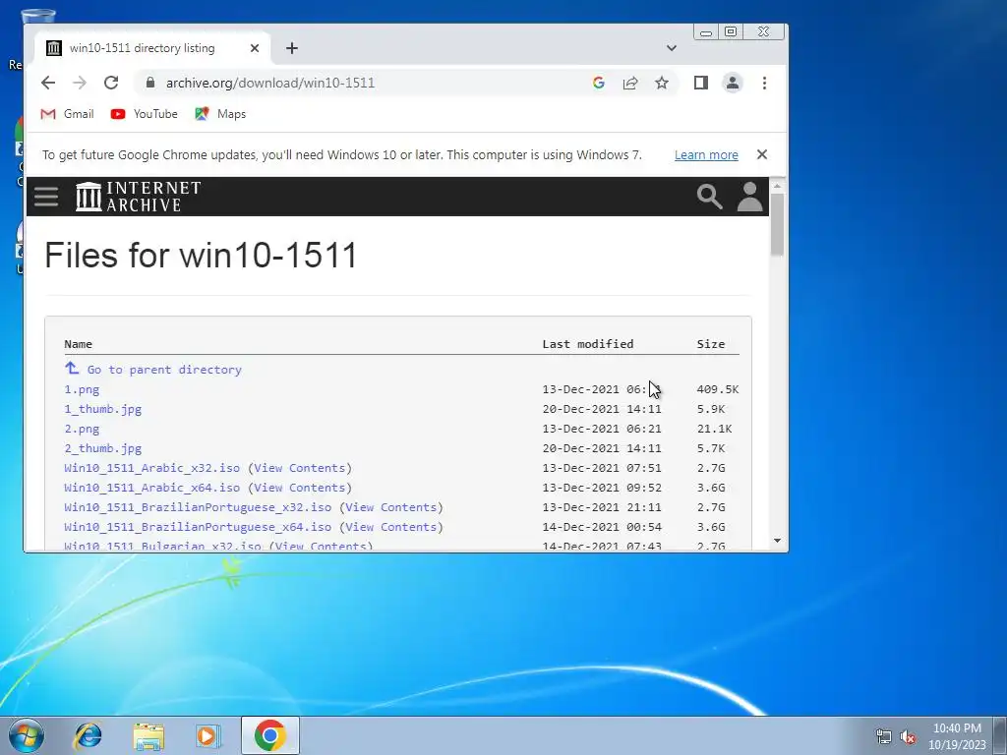The height and width of the screenshot is (755, 1007).
Task: View Contents of BrazilianPortuguese x64 iso
Action: pyautogui.click(x=391, y=527)
